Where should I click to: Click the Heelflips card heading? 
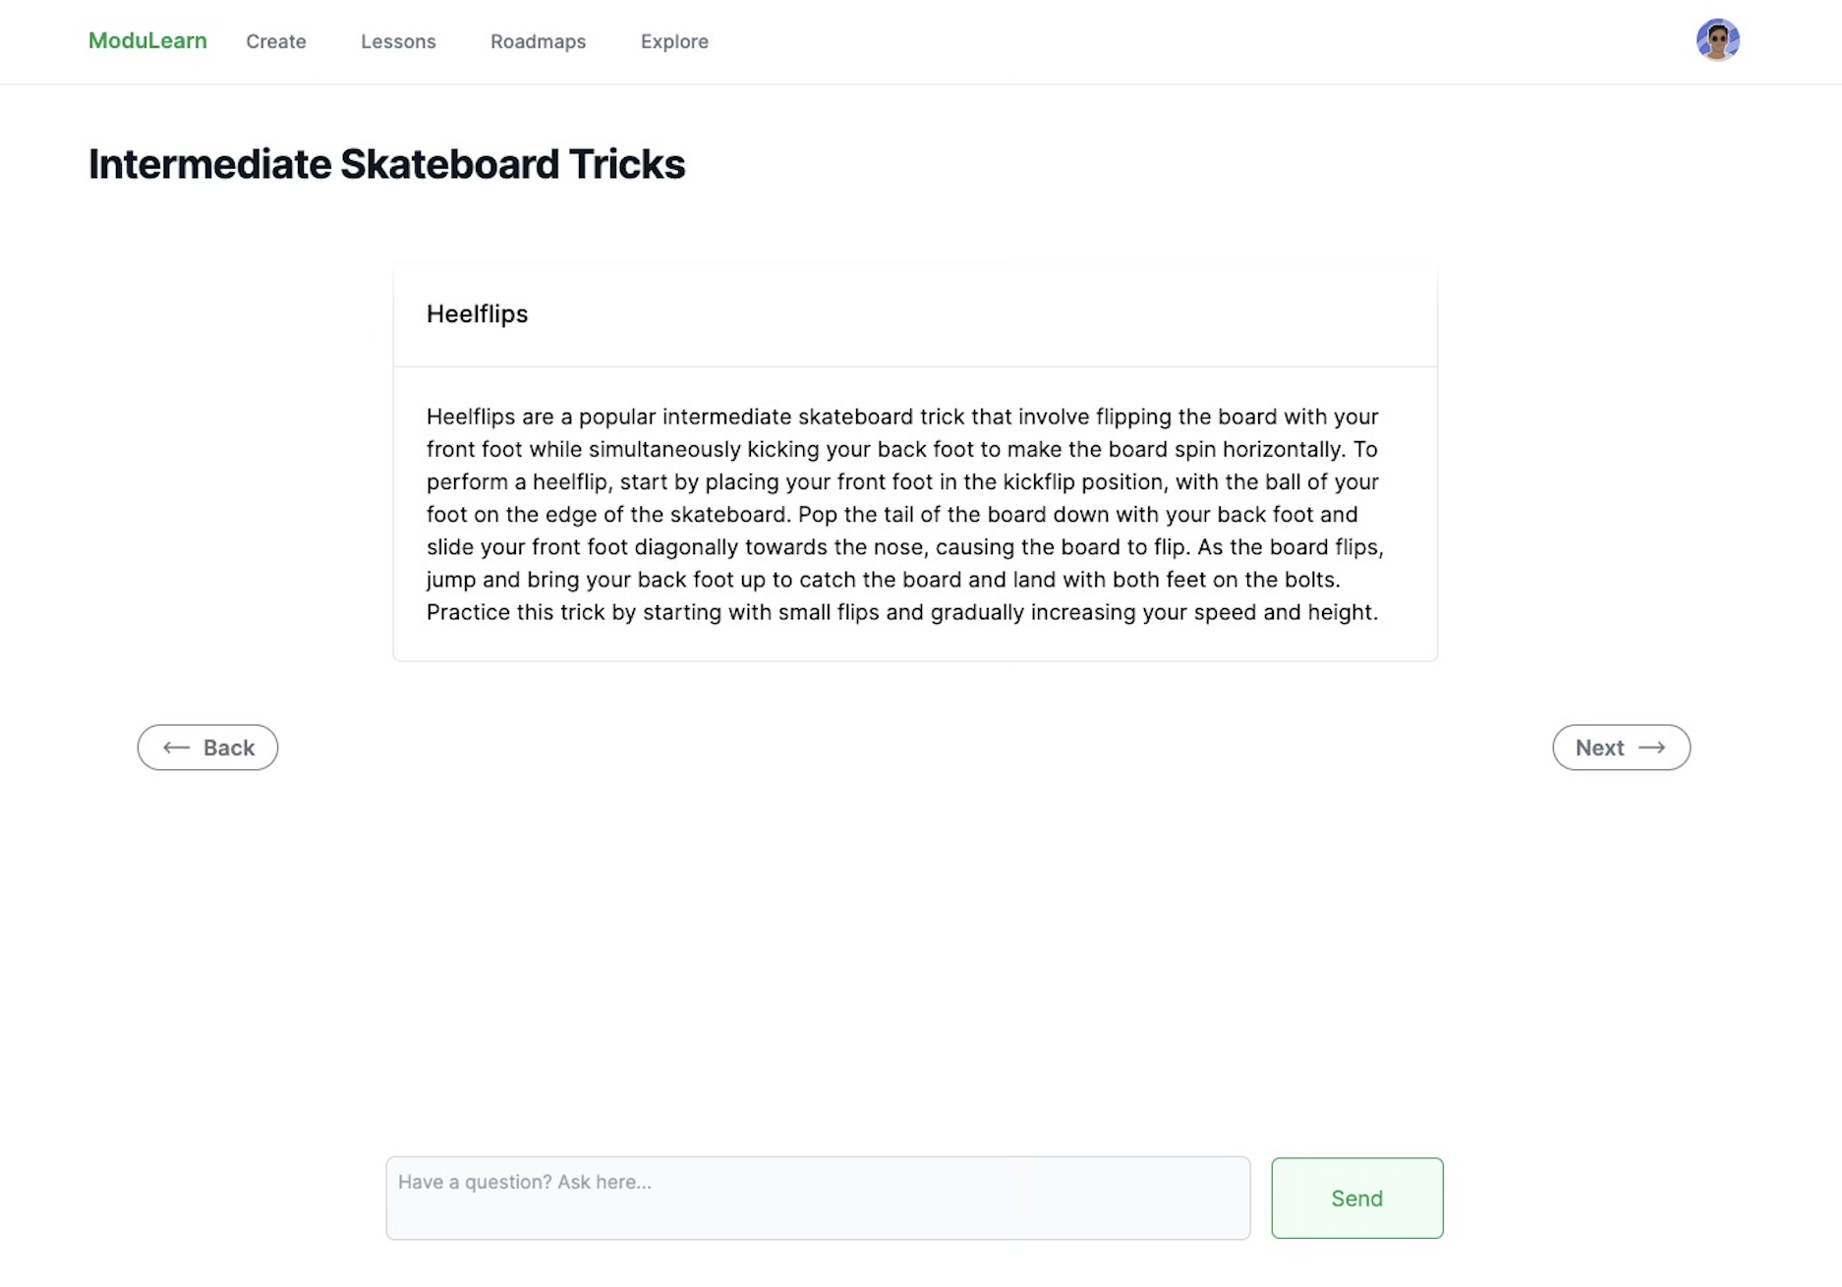pos(477,313)
